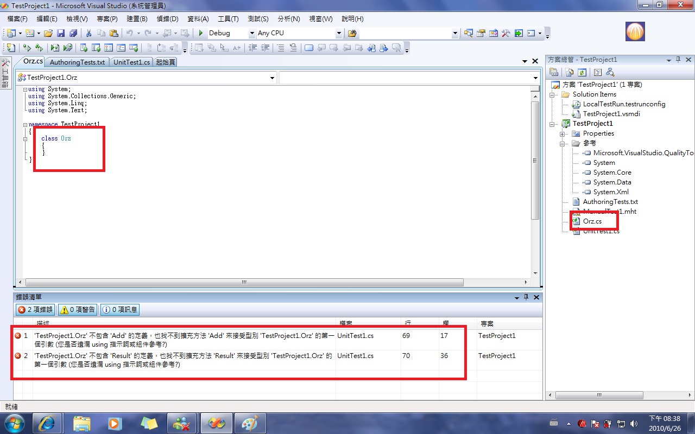Open the 建置(B) menu
Image resolution: width=695 pixels, height=434 pixels.
click(137, 18)
